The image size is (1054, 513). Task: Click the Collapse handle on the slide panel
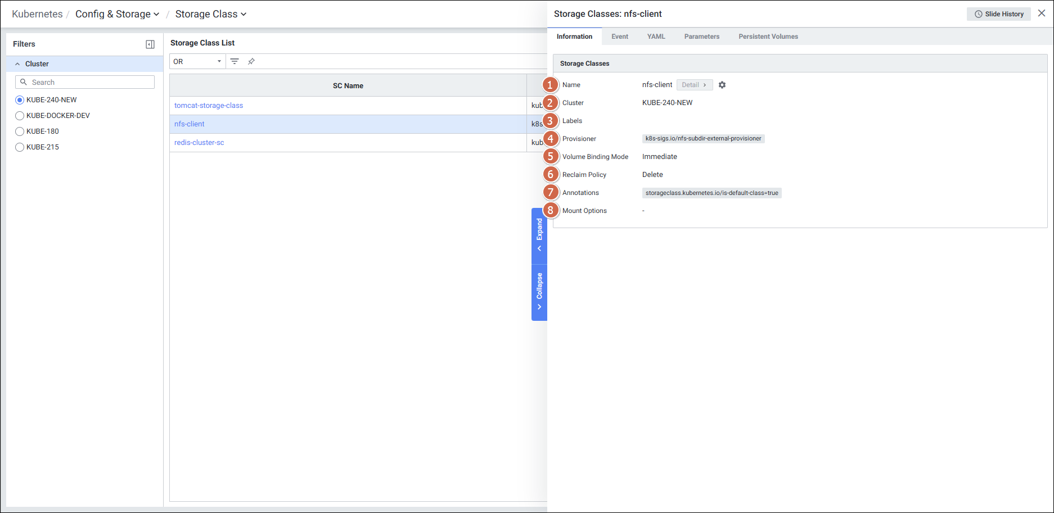[539, 292]
